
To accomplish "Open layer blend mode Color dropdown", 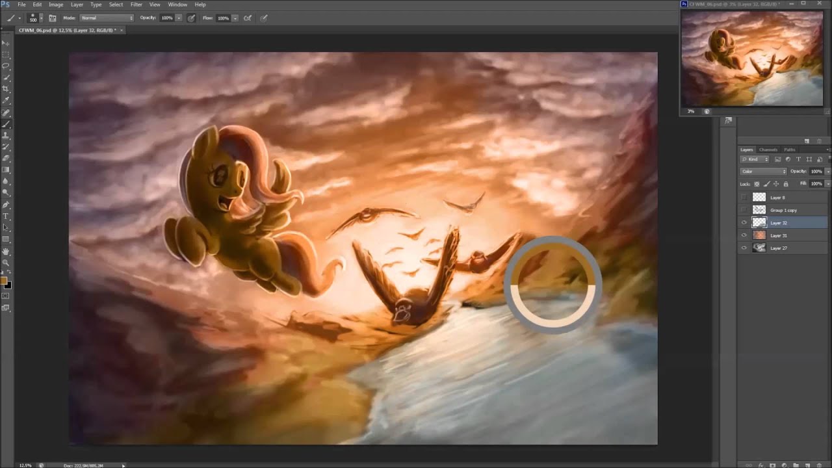I will click(763, 172).
